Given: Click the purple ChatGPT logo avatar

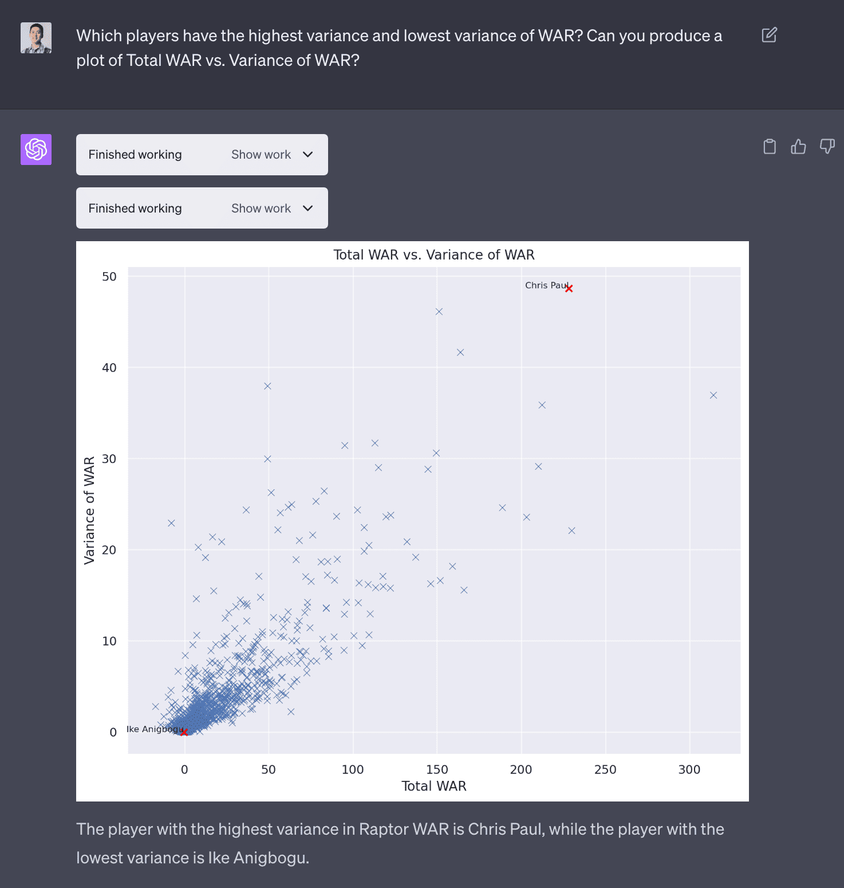Looking at the screenshot, I should (x=36, y=150).
